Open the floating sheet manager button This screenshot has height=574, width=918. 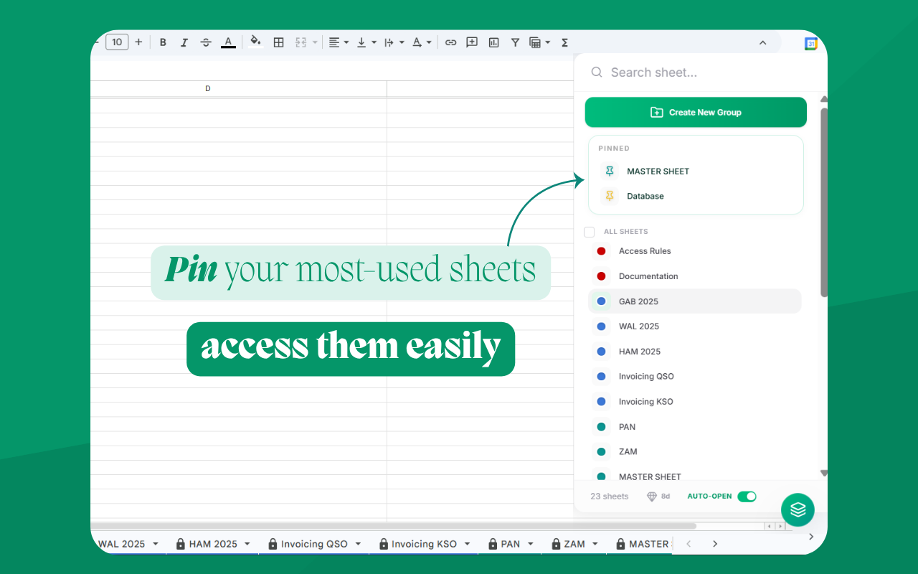click(798, 509)
